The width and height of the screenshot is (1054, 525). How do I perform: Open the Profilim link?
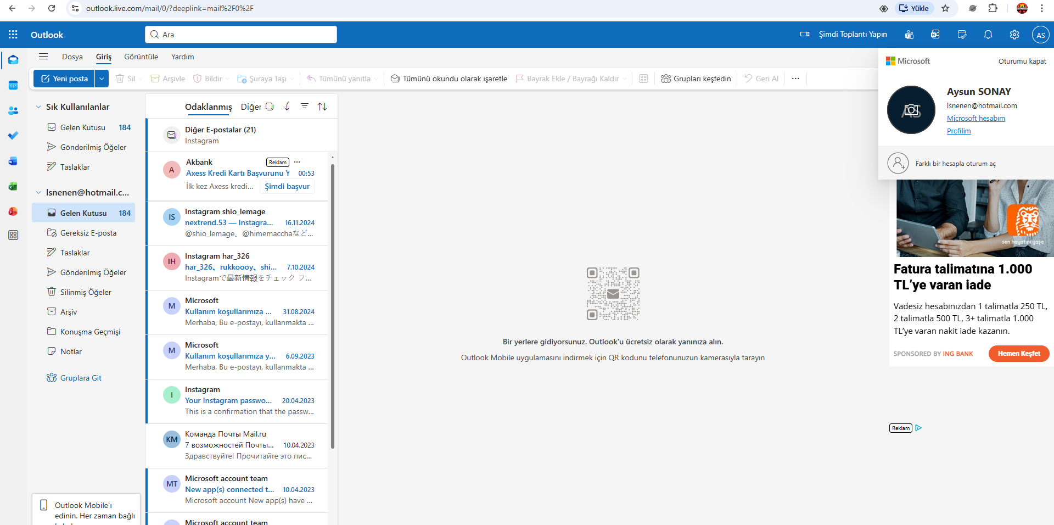[x=959, y=131]
